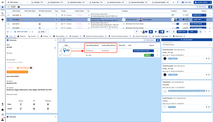Filter by Operations Failure alert
213x122 pixels.
click(77, 2)
